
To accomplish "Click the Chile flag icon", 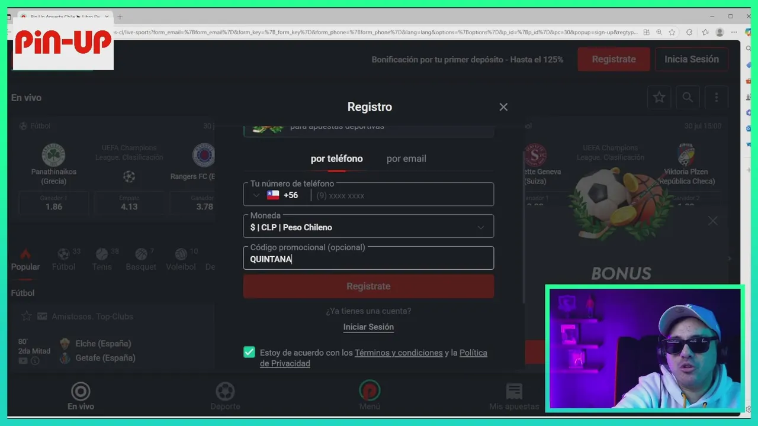I will click(x=273, y=195).
